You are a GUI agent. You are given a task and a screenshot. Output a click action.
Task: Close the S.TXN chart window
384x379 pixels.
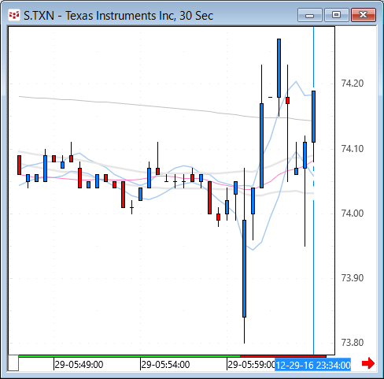[x=364, y=15]
